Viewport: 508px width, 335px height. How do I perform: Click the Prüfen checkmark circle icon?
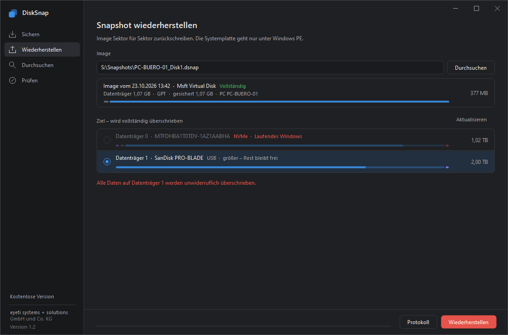[12, 81]
